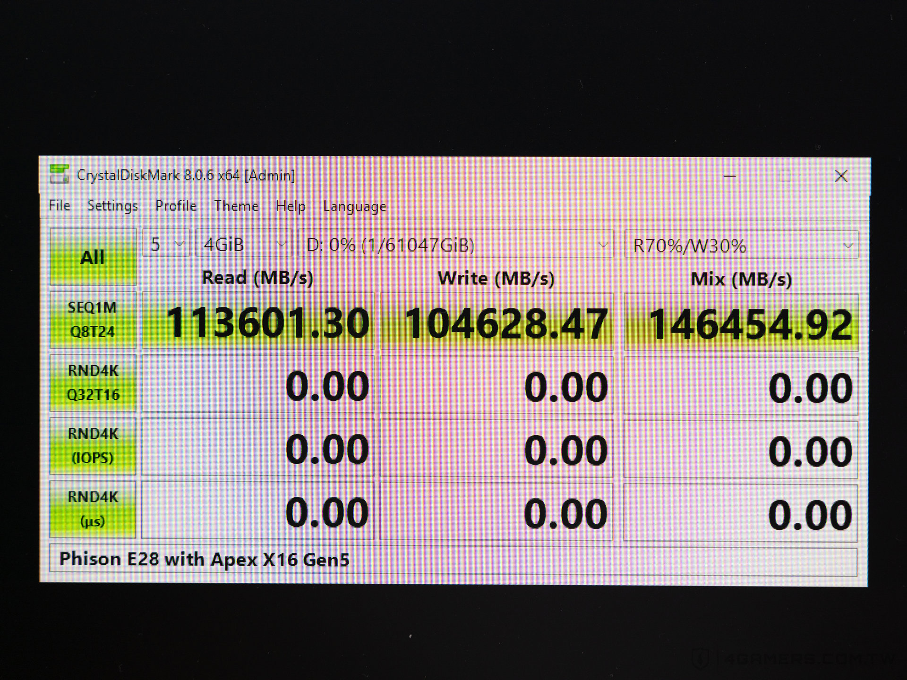Run all benchmarks with the All button

pyautogui.click(x=93, y=257)
